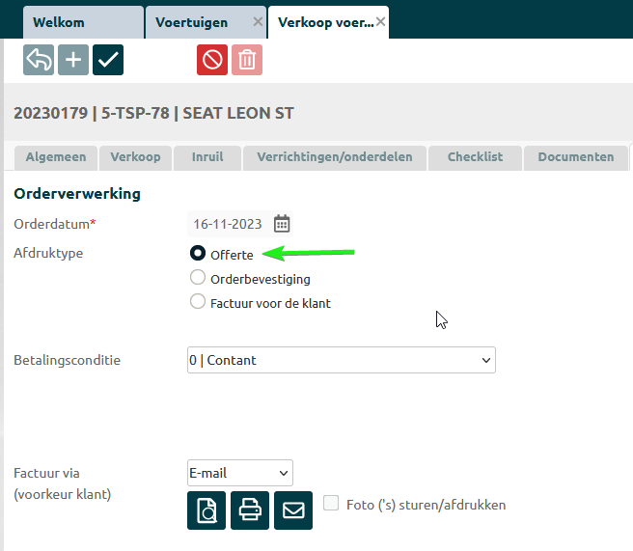Viewport: 633px width, 551px height.
Task: Open the print preview icon
Action: pos(206,510)
